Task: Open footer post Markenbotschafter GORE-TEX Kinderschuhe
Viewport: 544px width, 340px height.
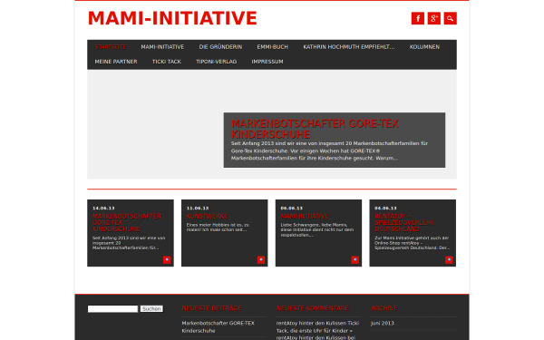Action: pos(218,326)
